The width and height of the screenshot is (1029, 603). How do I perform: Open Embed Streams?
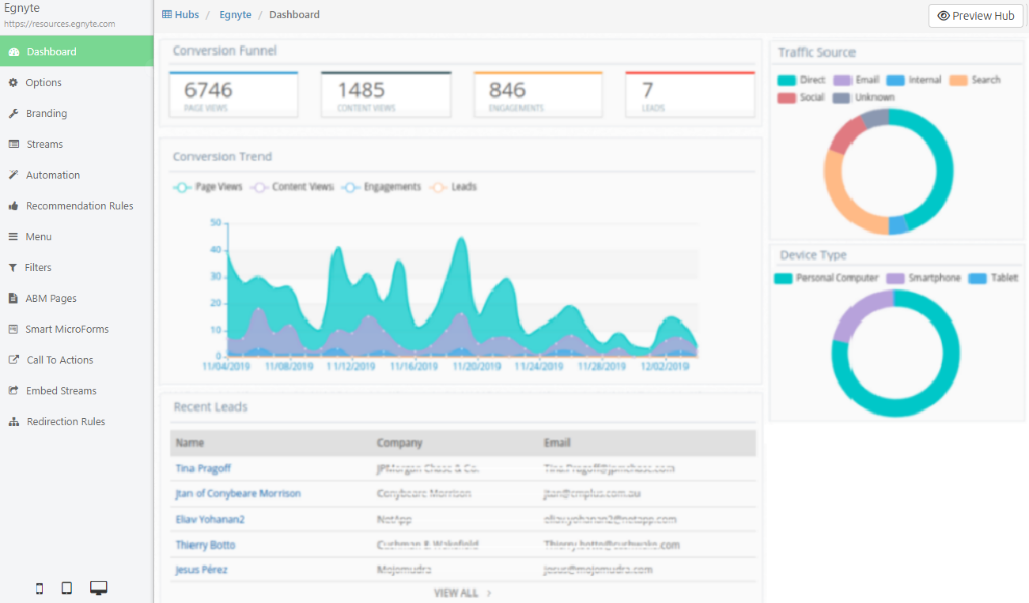(77, 391)
